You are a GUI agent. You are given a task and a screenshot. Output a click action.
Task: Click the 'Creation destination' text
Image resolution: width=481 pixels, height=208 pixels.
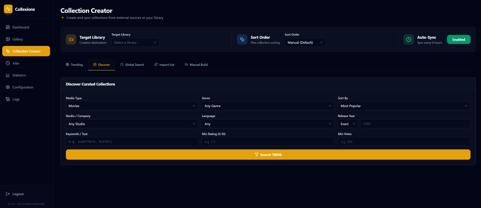point(93,43)
